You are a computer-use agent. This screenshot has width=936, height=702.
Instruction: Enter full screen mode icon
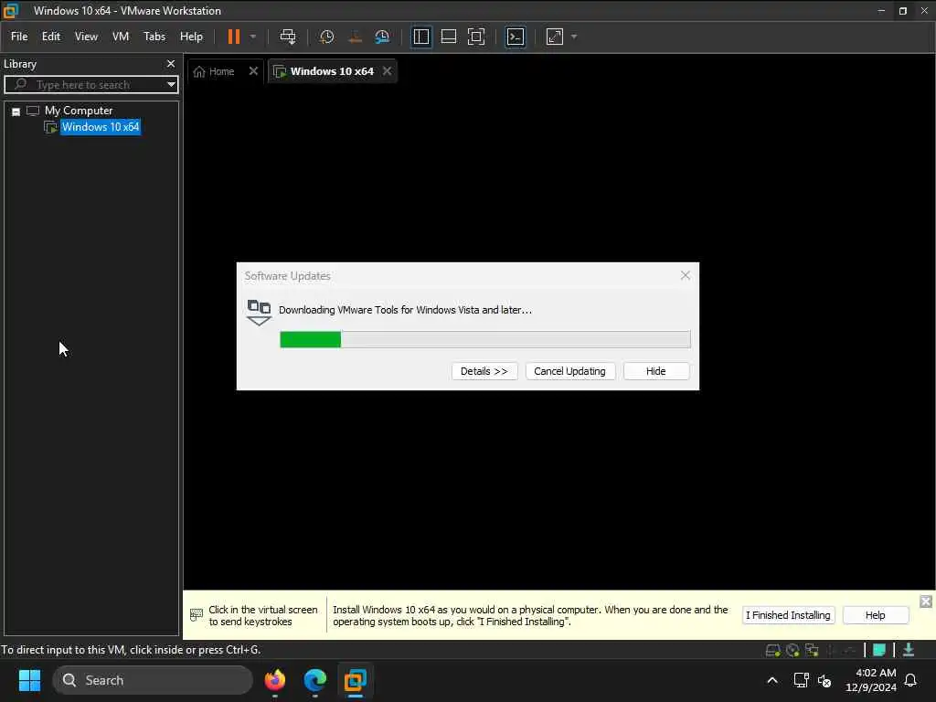(476, 37)
